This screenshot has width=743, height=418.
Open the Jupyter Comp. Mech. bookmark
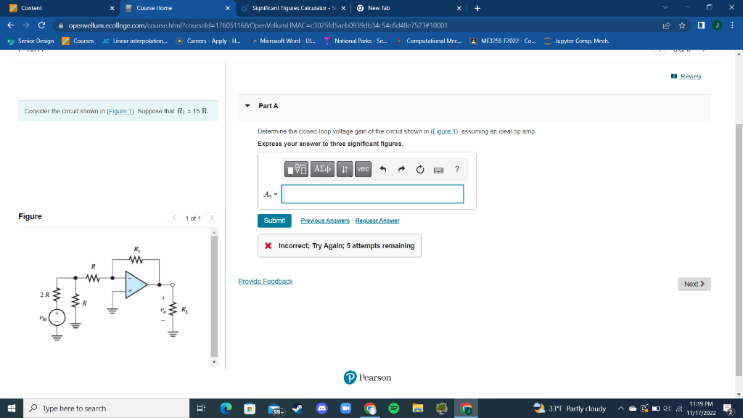pos(577,41)
